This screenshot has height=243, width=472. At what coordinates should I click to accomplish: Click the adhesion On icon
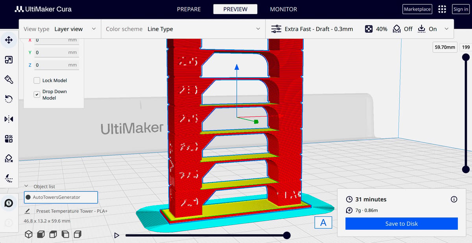click(x=421, y=29)
